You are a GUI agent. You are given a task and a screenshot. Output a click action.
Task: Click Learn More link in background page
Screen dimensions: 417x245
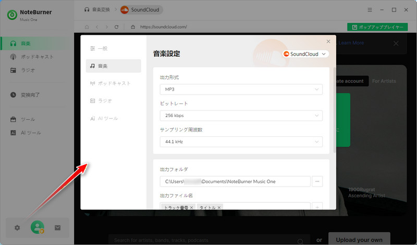coord(351,43)
